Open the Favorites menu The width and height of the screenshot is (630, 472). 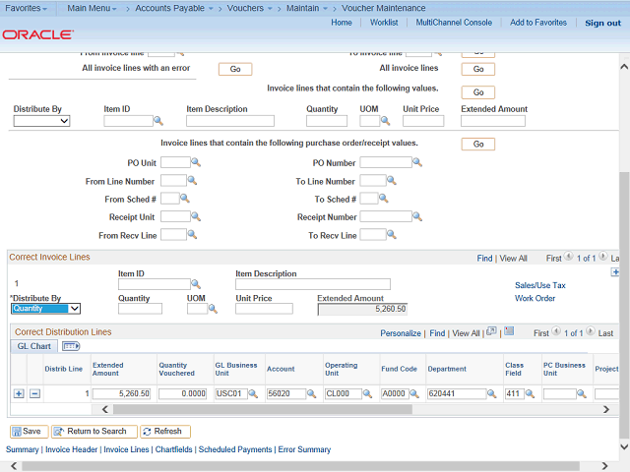[x=29, y=8]
